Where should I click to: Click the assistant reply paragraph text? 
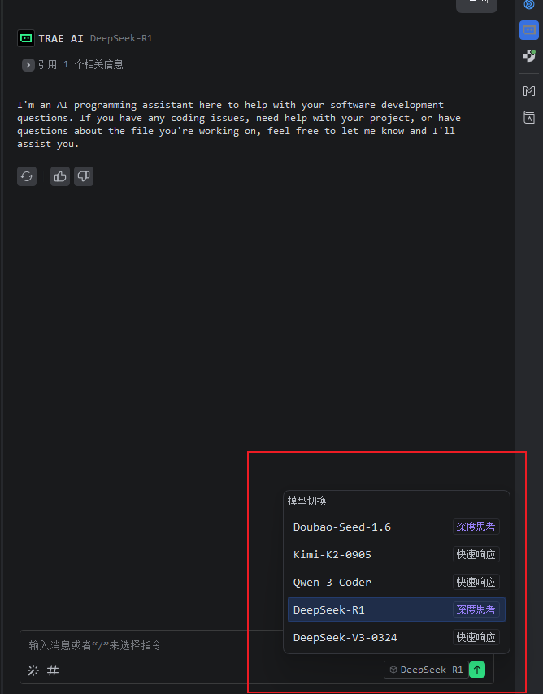239,124
